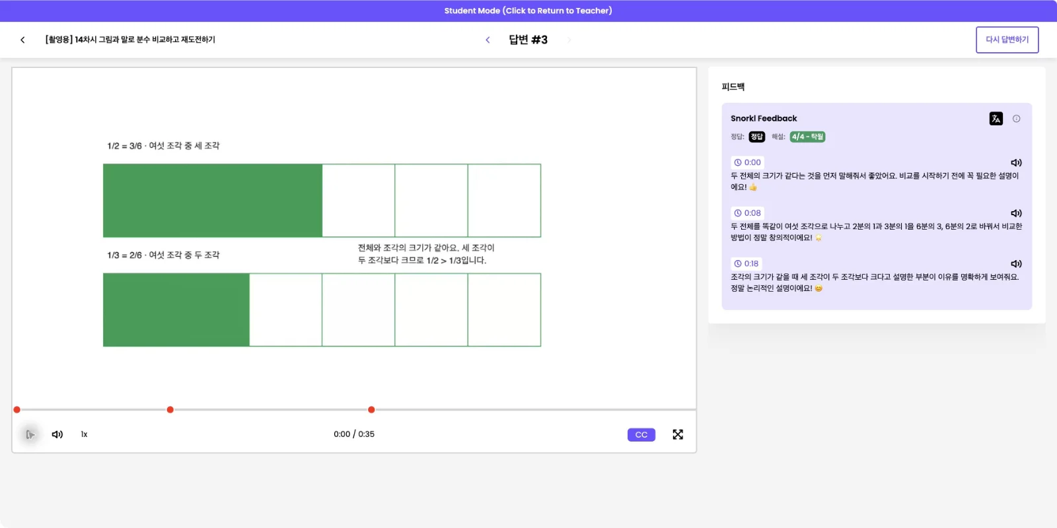Viewport: 1057px width, 528px height.
Task: Click the 4/4 score badge
Action: tap(807, 137)
